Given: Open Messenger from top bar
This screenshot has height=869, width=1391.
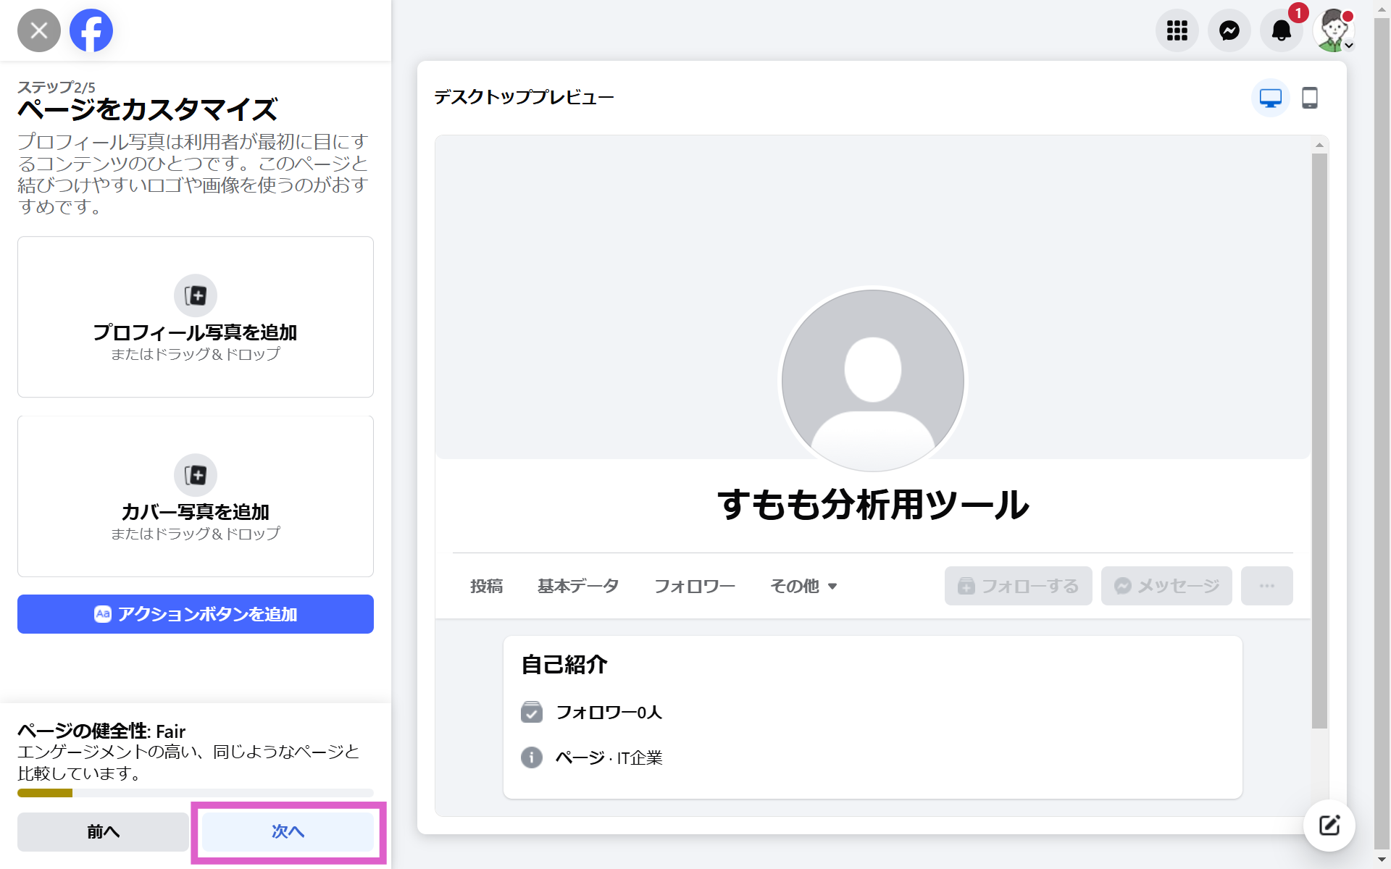Looking at the screenshot, I should [1229, 30].
